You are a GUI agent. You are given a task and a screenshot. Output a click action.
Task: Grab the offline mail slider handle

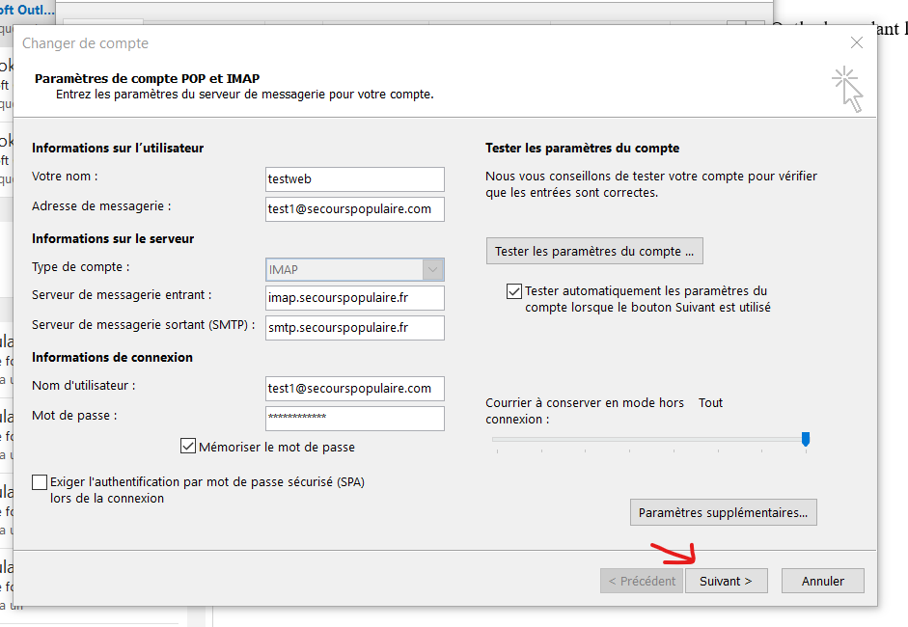coord(806,439)
